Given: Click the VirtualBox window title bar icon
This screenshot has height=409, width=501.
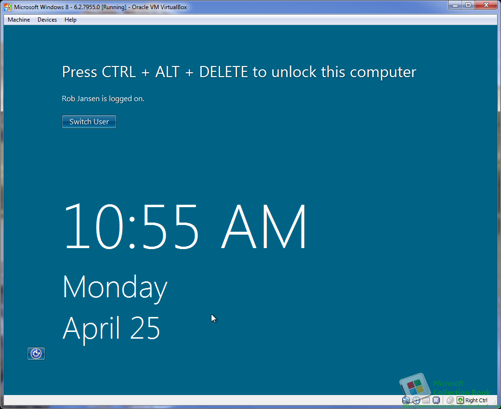Looking at the screenshot, I should point(8,7).
